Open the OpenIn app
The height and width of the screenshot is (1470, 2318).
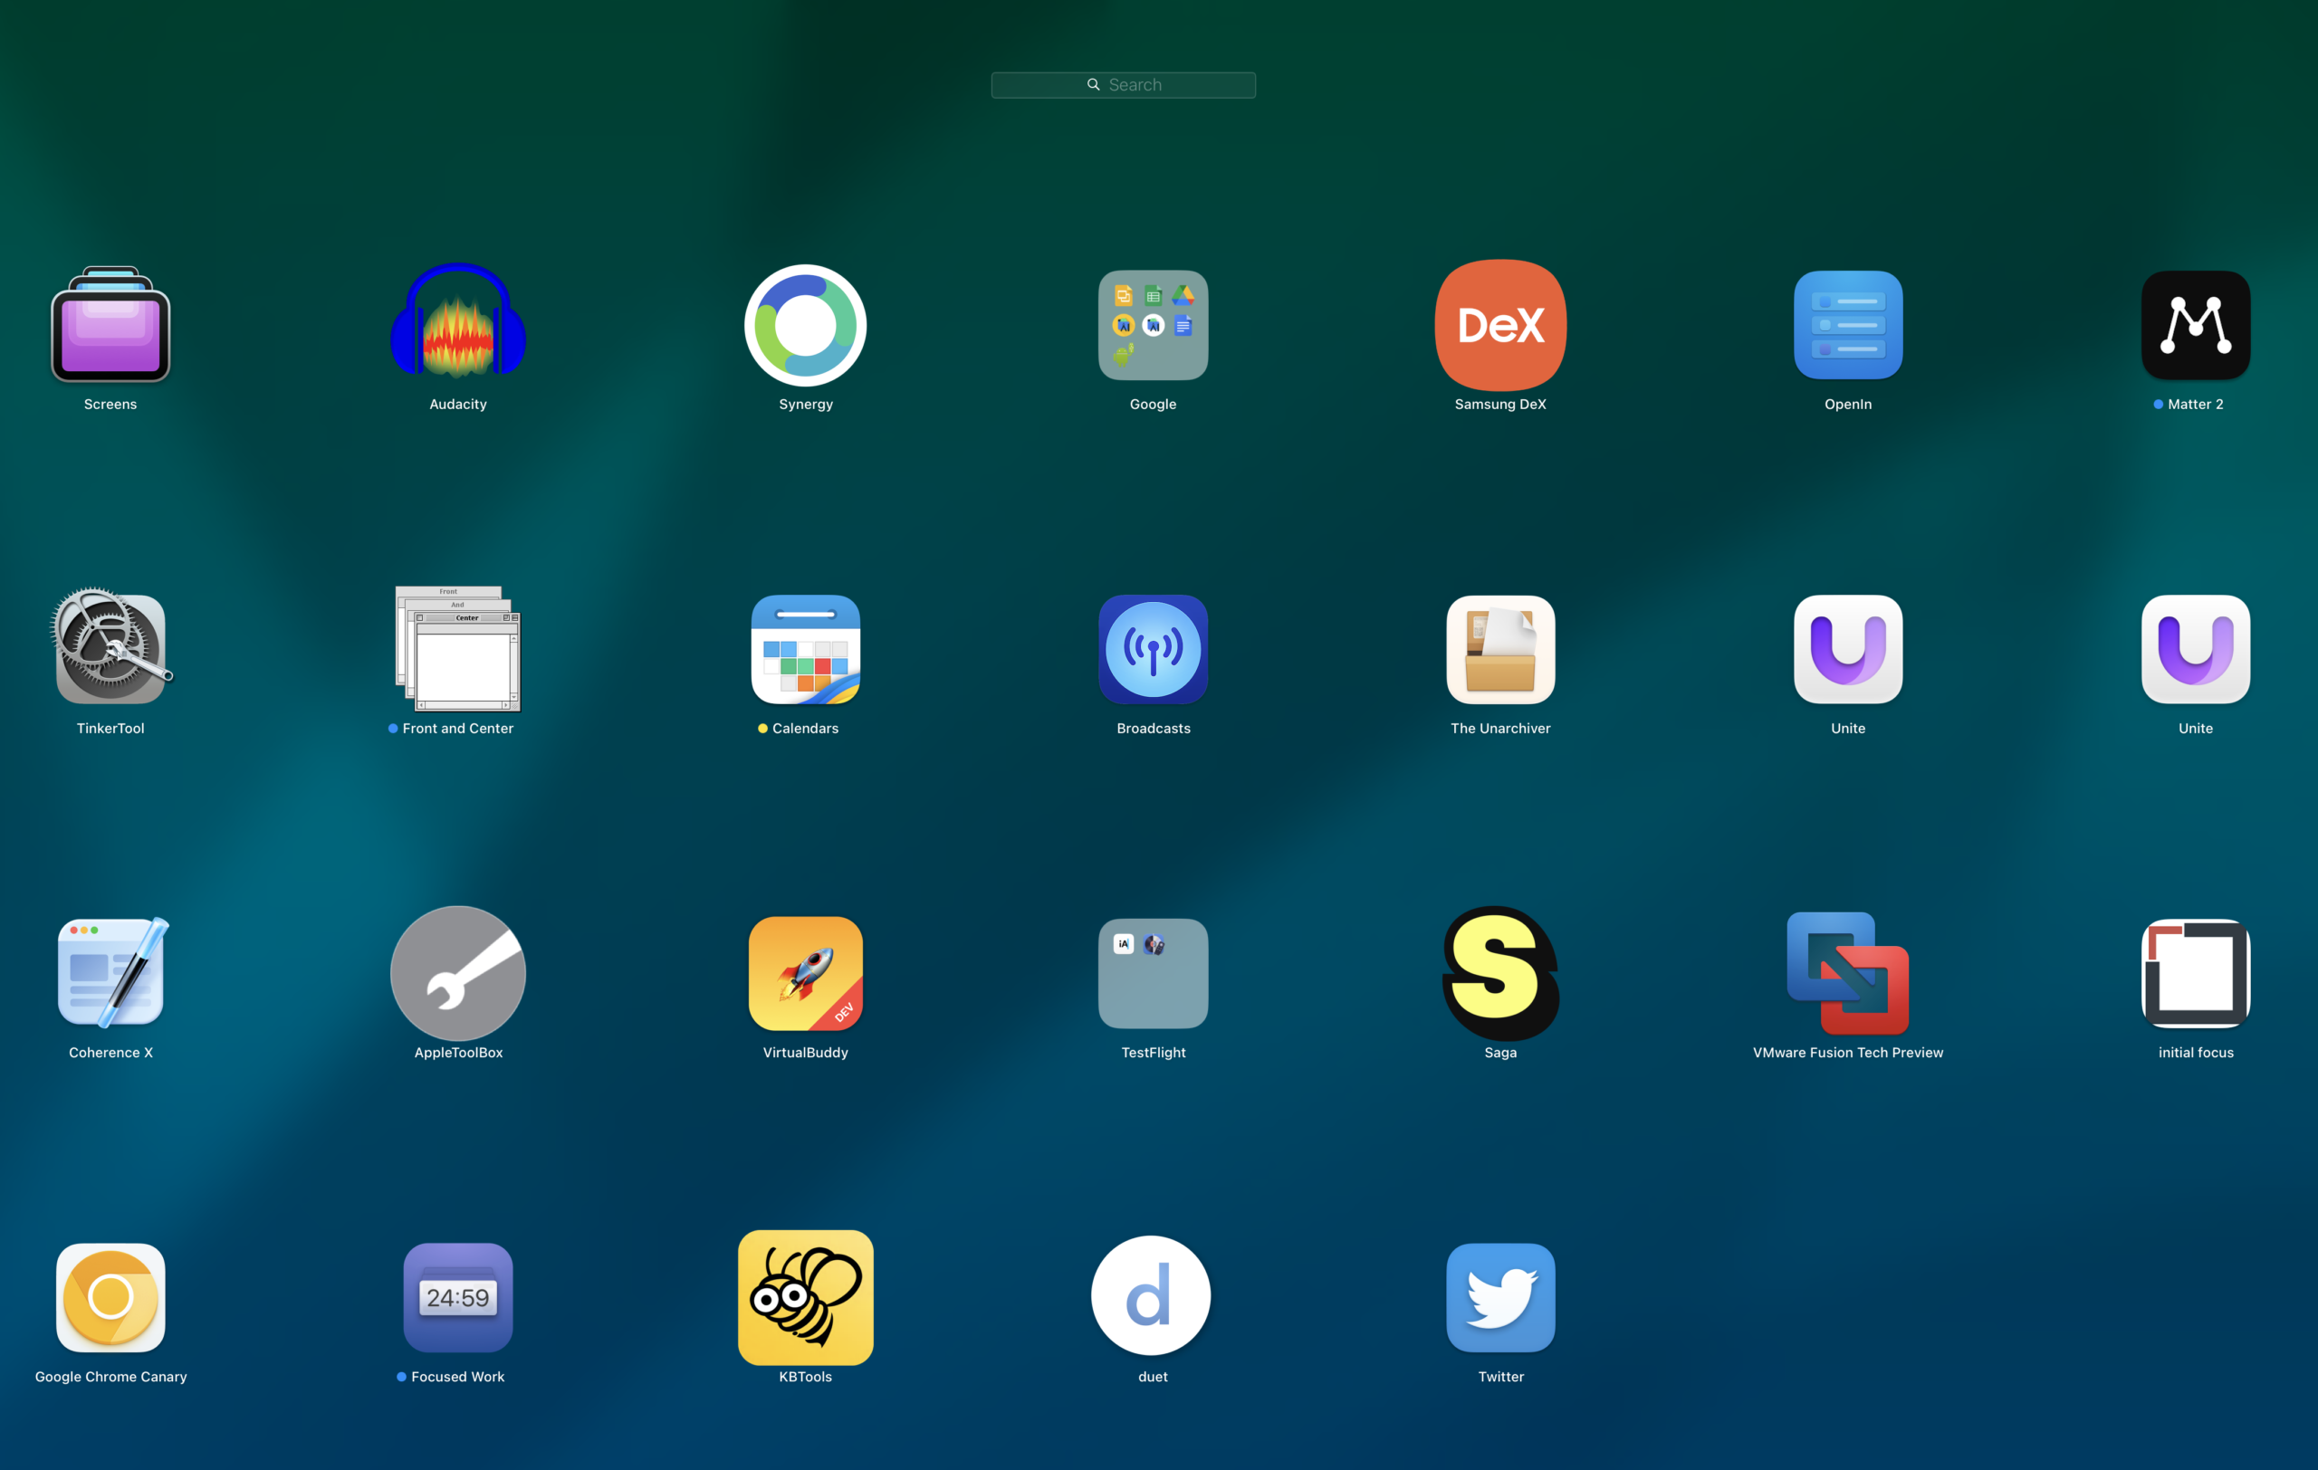pyautogui.click(x=1848, y=325)
